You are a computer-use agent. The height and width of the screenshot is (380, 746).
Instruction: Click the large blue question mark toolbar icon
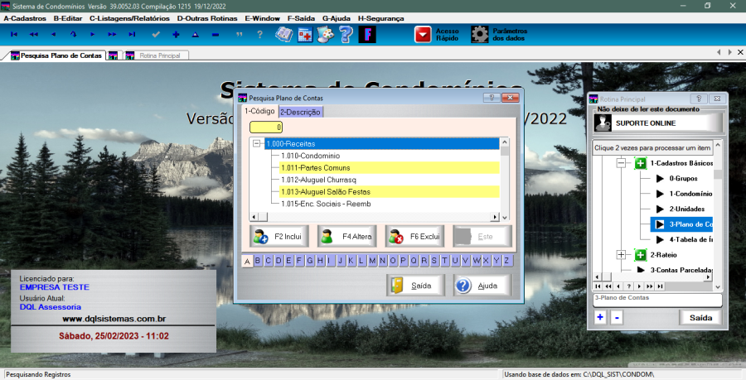pyautogui.click(x=346, y=34)
